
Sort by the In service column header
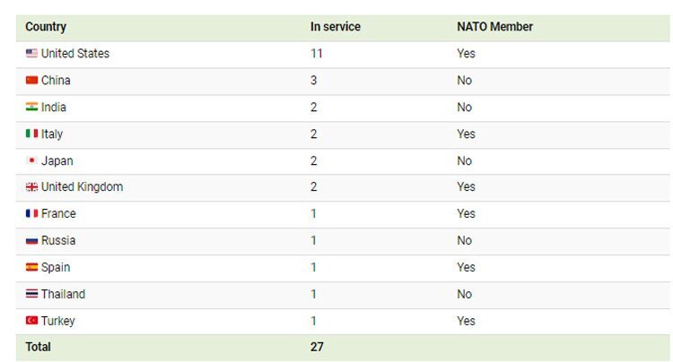click(335, 27)
